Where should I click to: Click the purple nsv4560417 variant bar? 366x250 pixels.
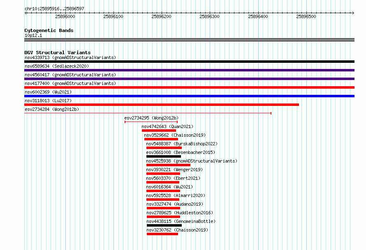pyautogui.click(x=189, y=79)
